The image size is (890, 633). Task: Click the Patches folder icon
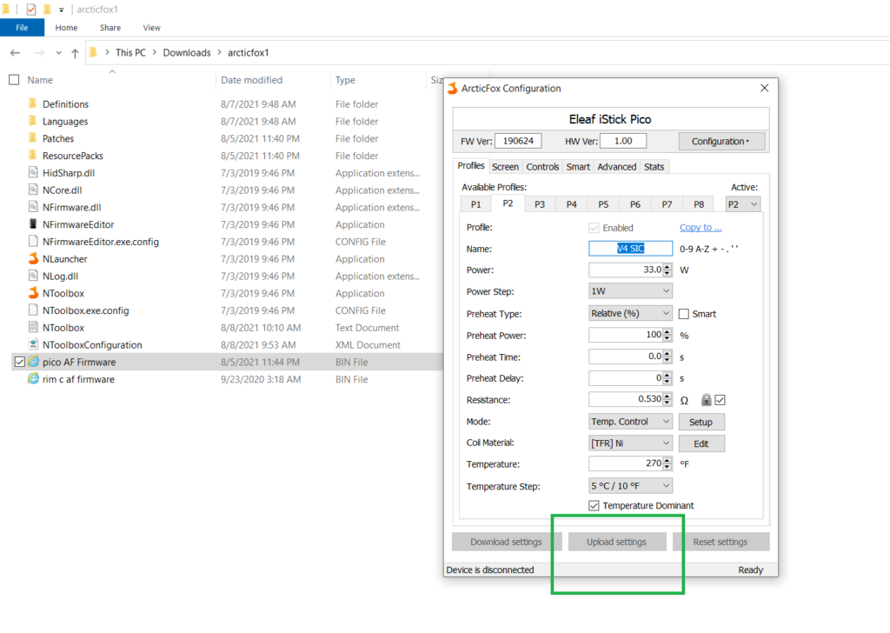(32, 138)
